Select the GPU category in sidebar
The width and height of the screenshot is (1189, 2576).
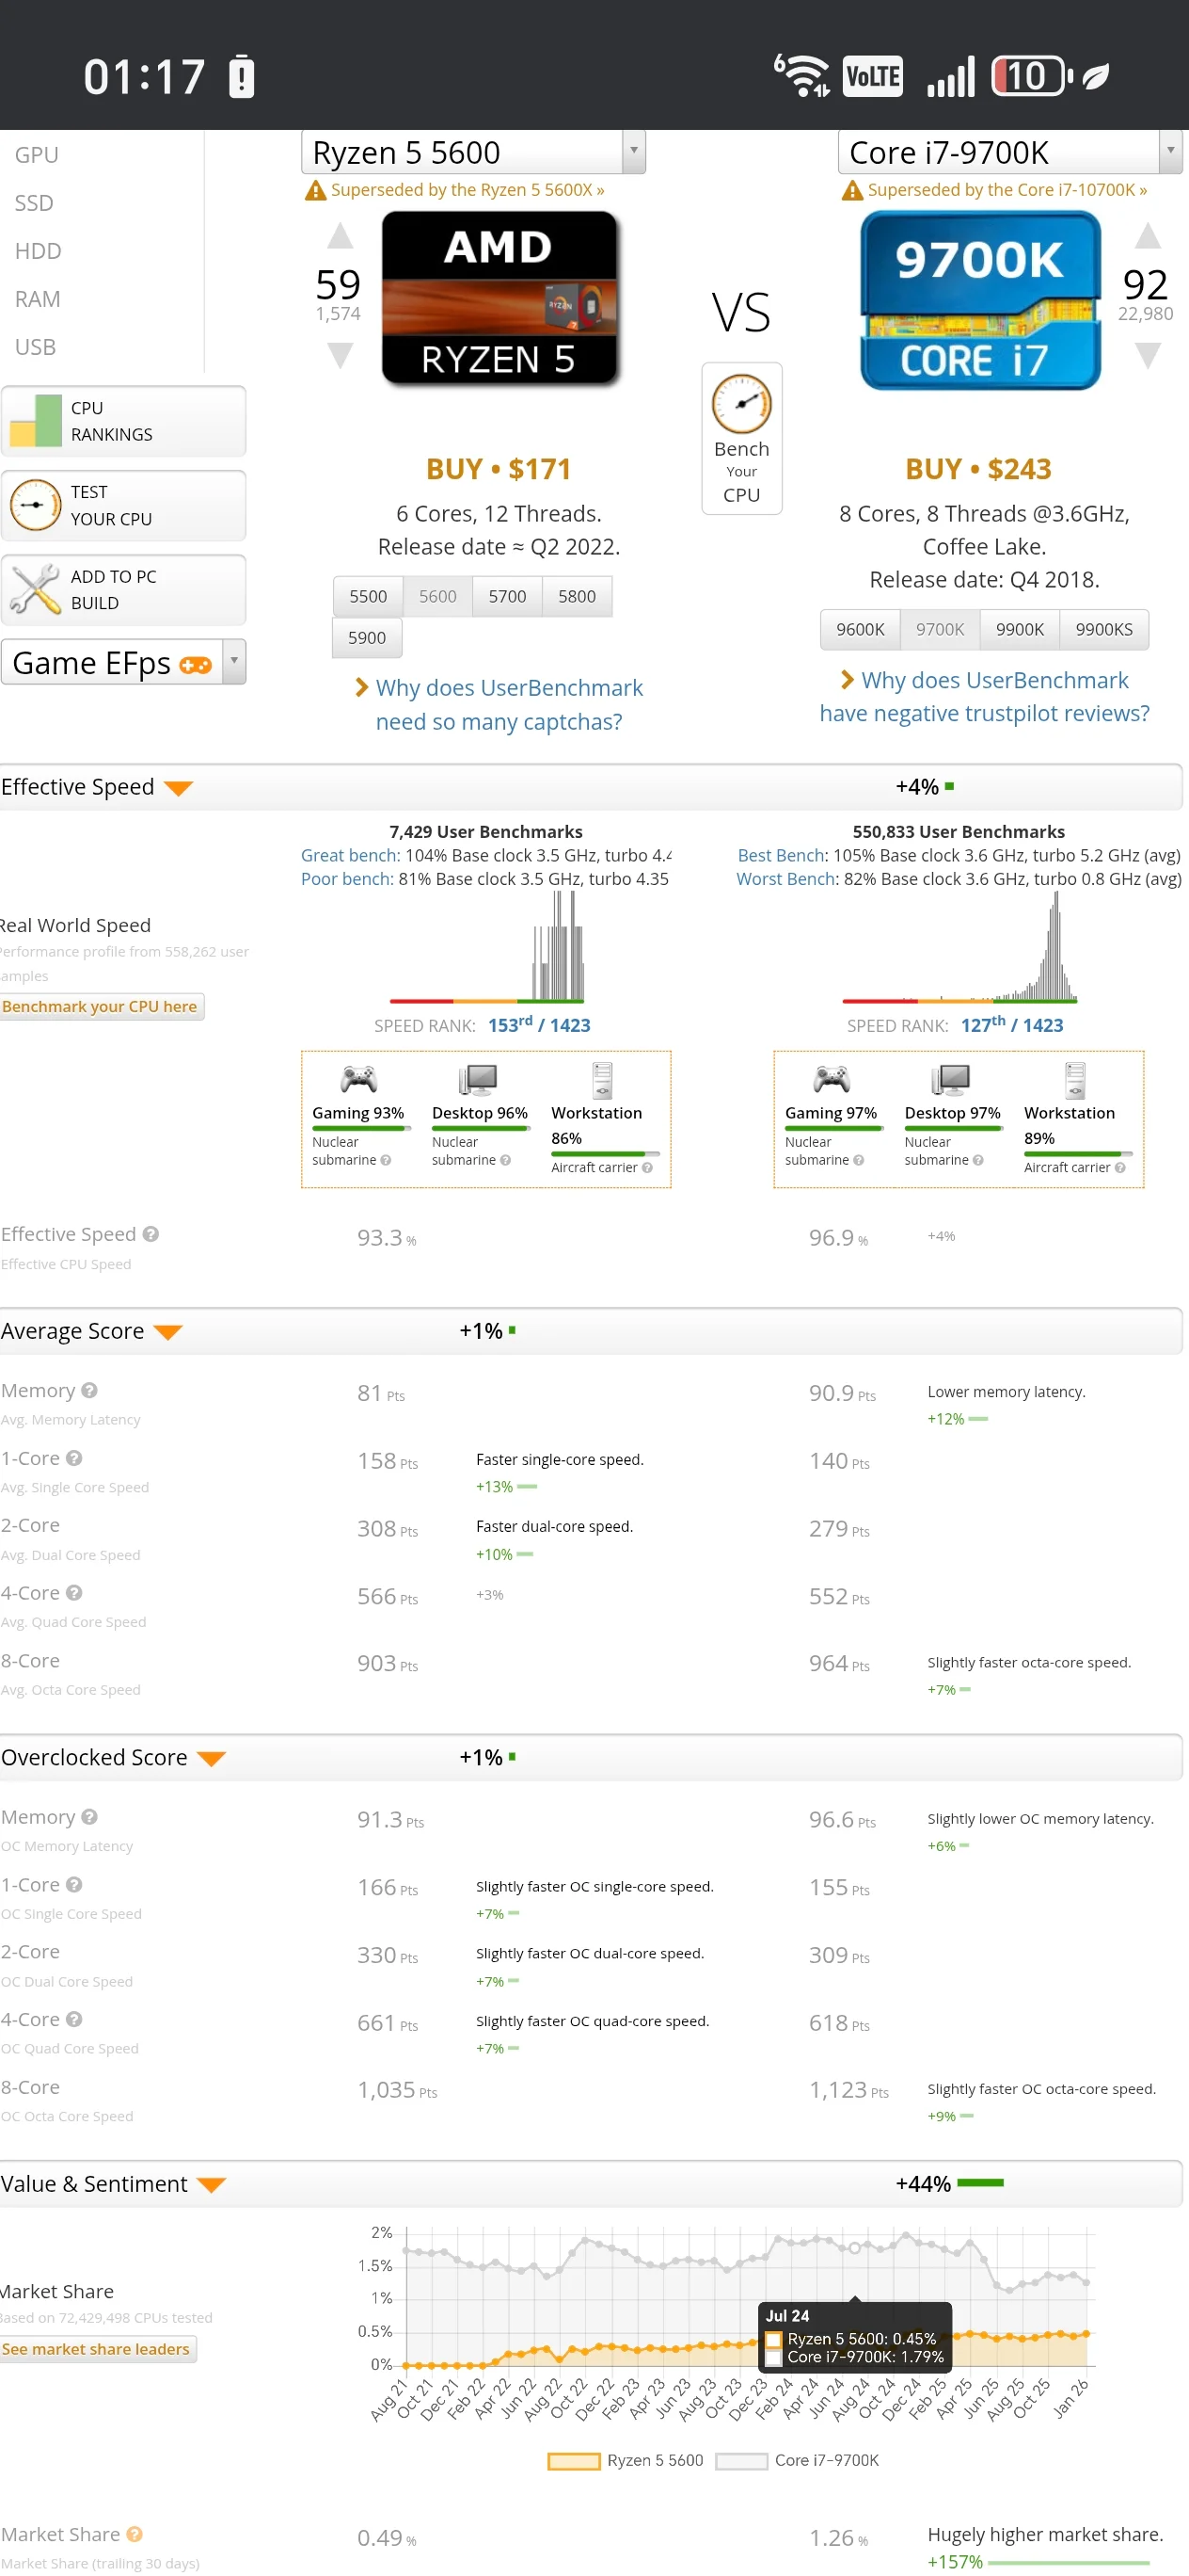click(37, 155)
